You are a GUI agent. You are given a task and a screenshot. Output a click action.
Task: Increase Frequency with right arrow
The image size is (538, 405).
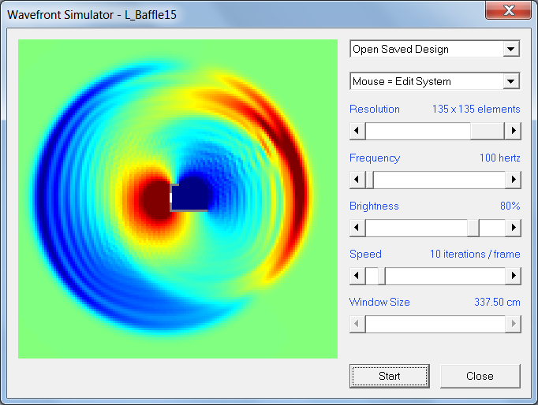[x=514, y=179]
